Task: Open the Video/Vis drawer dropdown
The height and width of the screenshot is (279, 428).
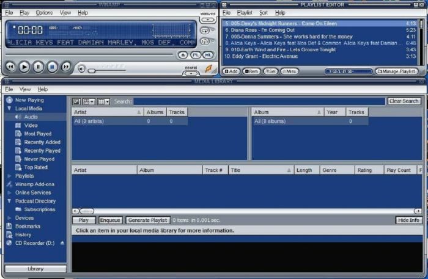Action: point(208,20)
